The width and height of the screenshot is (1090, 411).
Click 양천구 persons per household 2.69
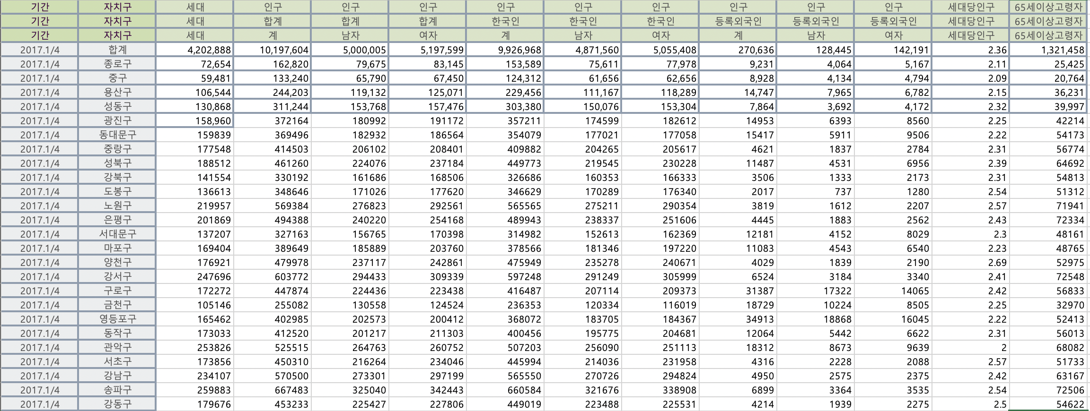tap(970, 262)
